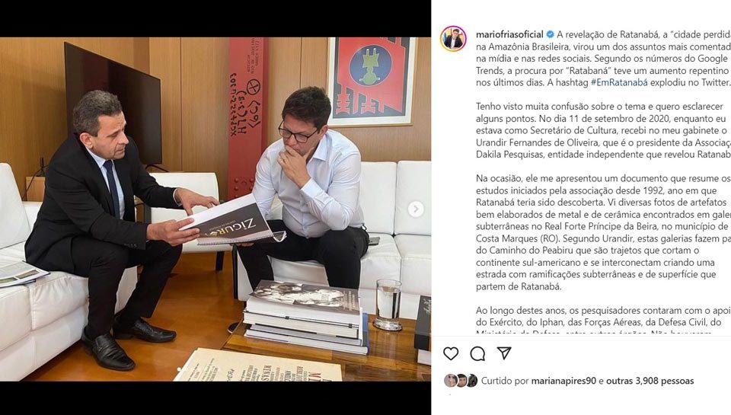Open marianapires90's profile from likes

pyautogui.click(x=563, y=381)
